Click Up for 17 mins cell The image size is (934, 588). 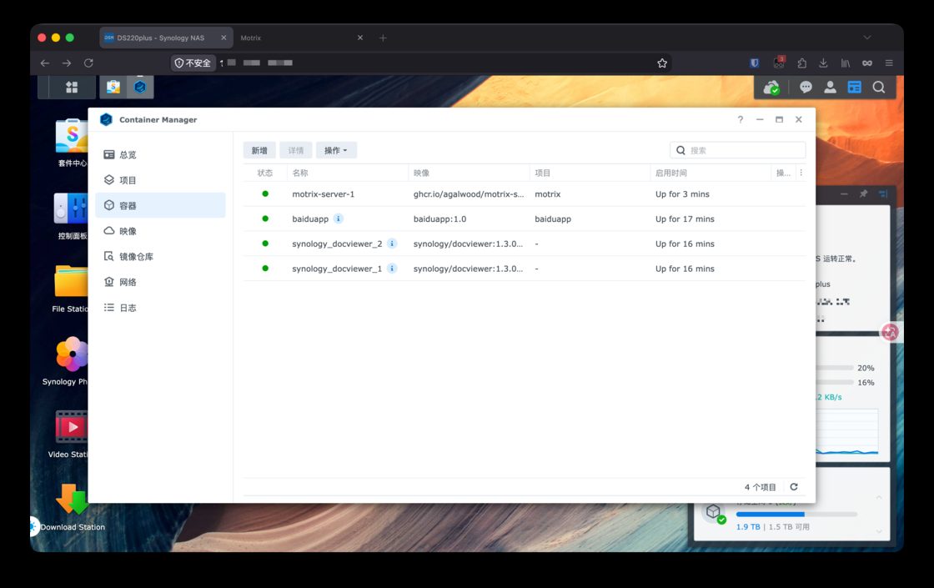click(685, 219)
